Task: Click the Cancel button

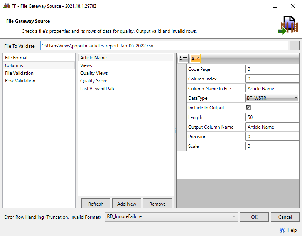Action: 285,217
